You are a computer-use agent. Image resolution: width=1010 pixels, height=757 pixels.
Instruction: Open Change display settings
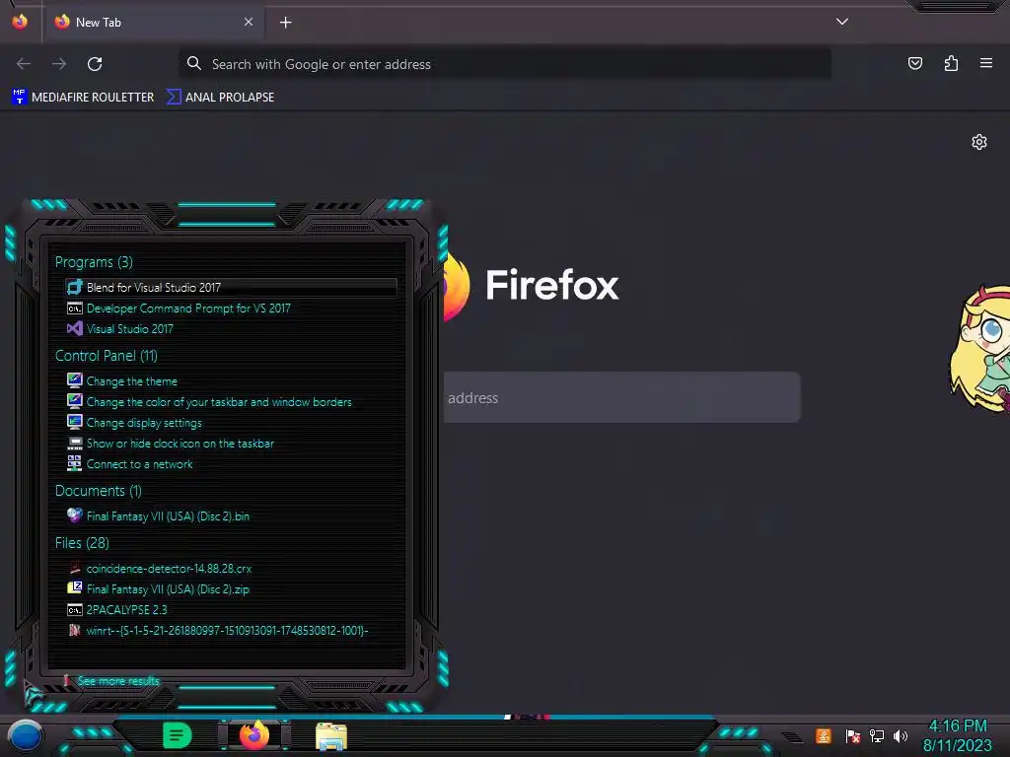pos(134,423)
